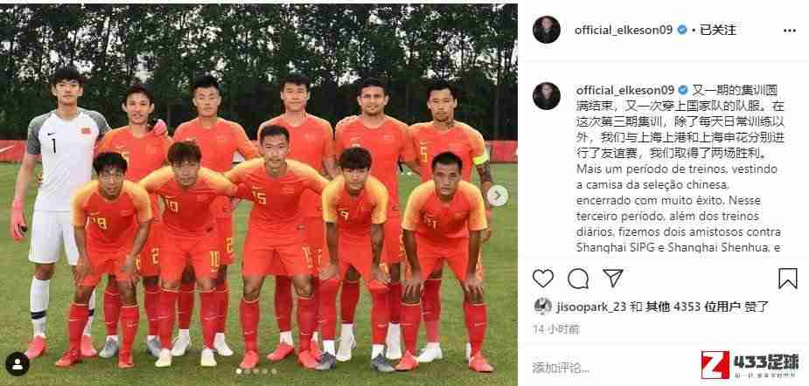The image size is (809, 386).
Task: View tagged people icon on photo
Action: click(17, 364)
